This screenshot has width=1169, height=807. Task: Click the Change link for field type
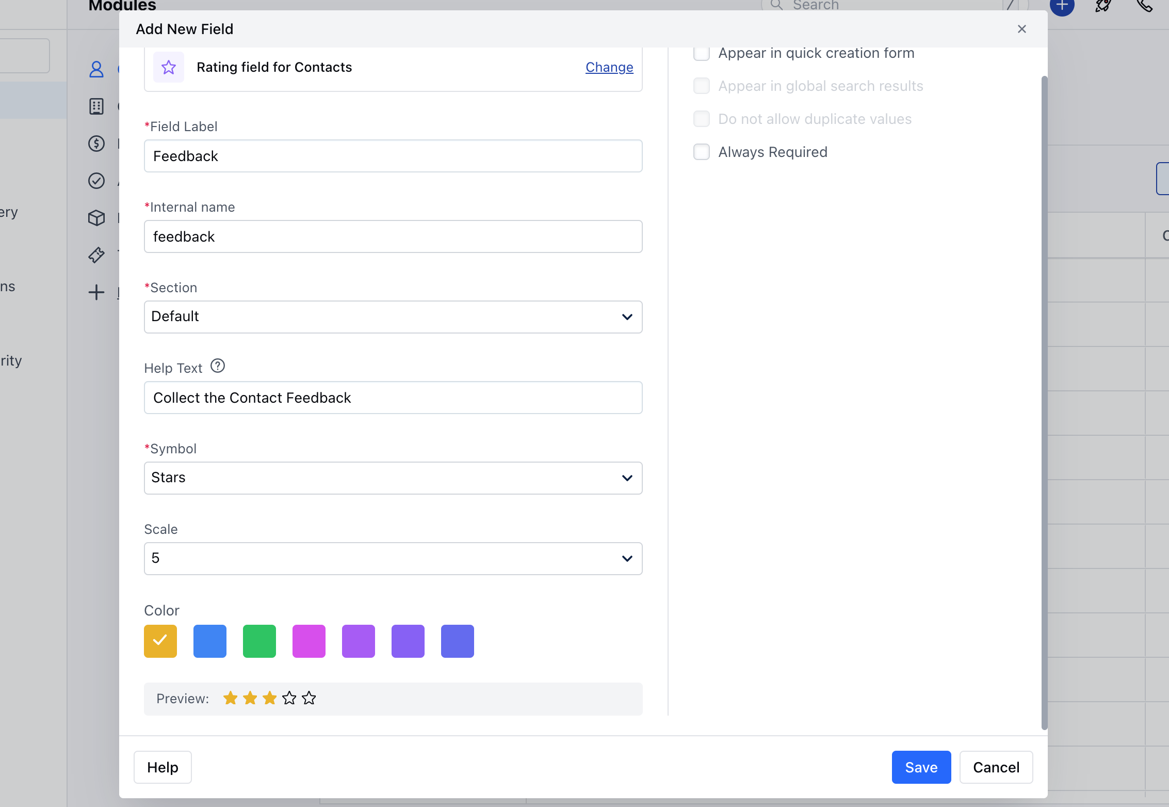pos(609,67)
